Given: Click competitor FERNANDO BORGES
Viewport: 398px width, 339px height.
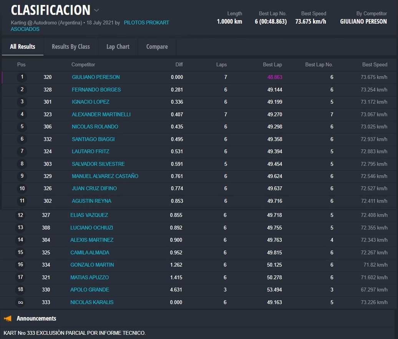Looking at the screenshot, I should point(96,90).
